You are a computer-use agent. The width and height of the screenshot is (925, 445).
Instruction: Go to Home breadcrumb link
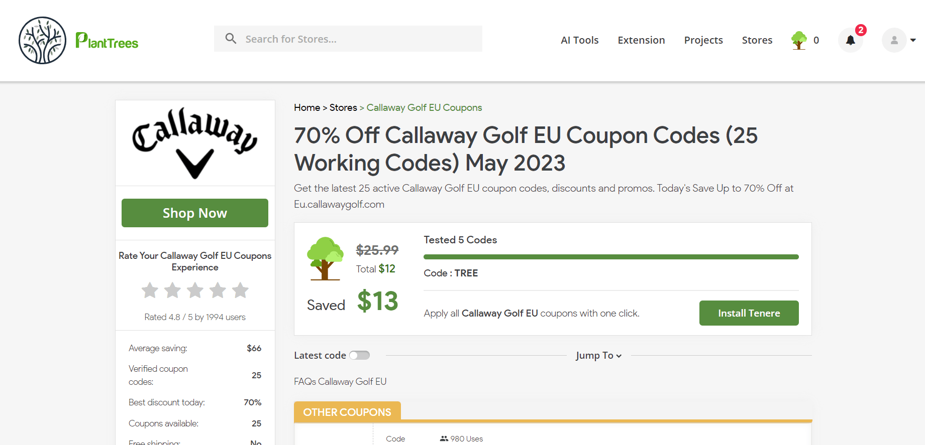pos(307,107)
